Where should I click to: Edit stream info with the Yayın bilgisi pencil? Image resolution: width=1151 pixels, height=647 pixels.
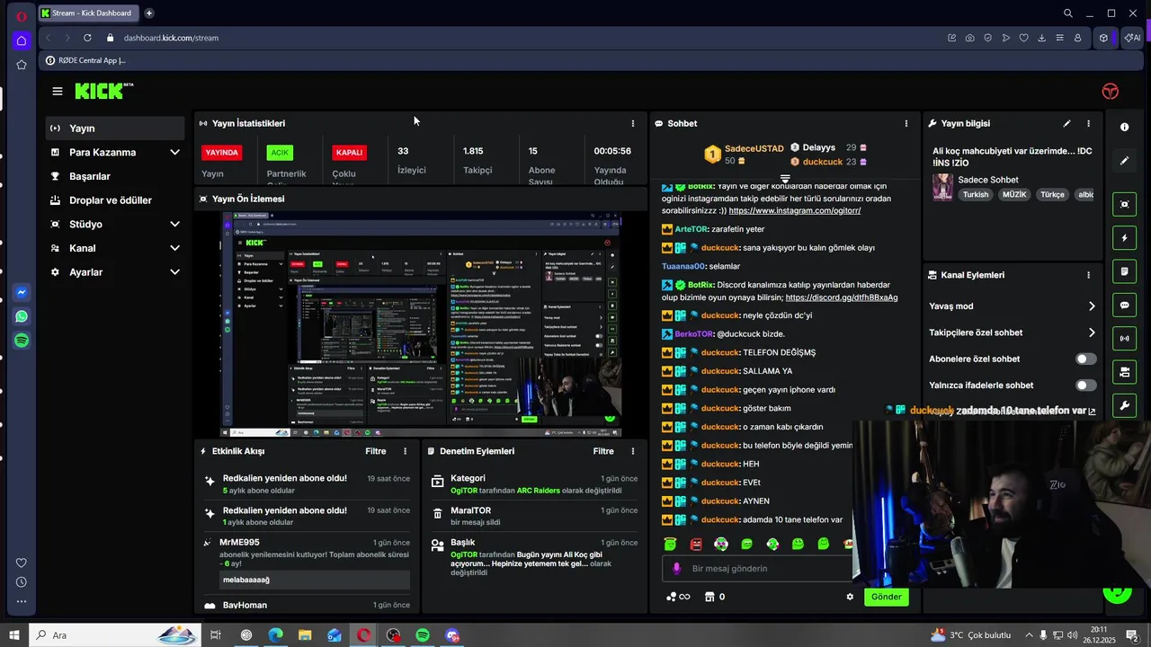(1066, 123)
